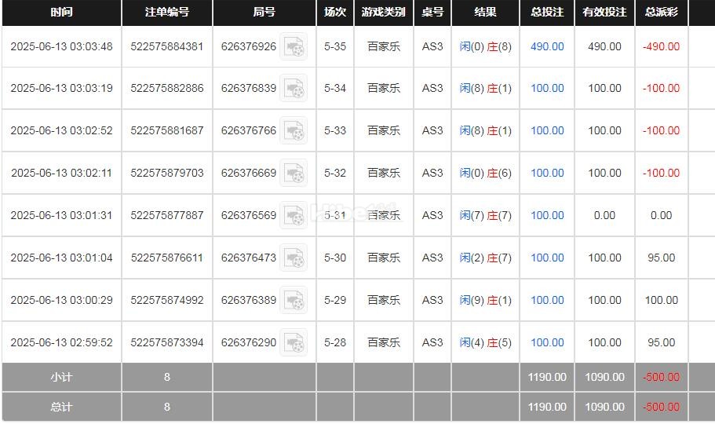This screenshot has width=715, height=424.
Task: Open the blue 490.00 total bet link
Action: (547, 46)
